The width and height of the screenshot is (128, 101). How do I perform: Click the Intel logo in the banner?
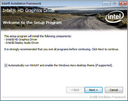click(x=115, y=17)
